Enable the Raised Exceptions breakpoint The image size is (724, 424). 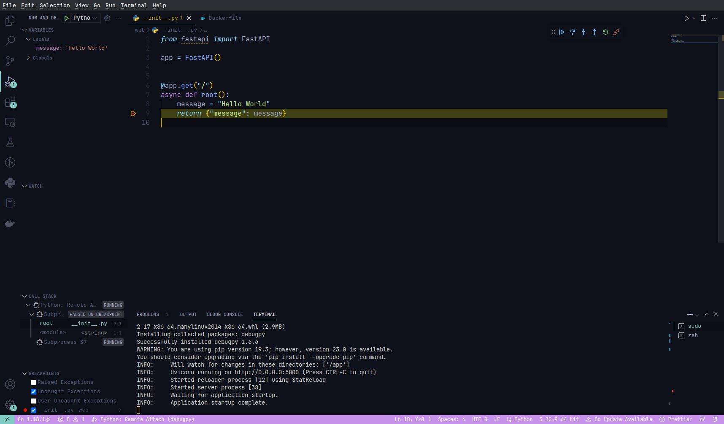pyautogui.click(x=34, y=383)
